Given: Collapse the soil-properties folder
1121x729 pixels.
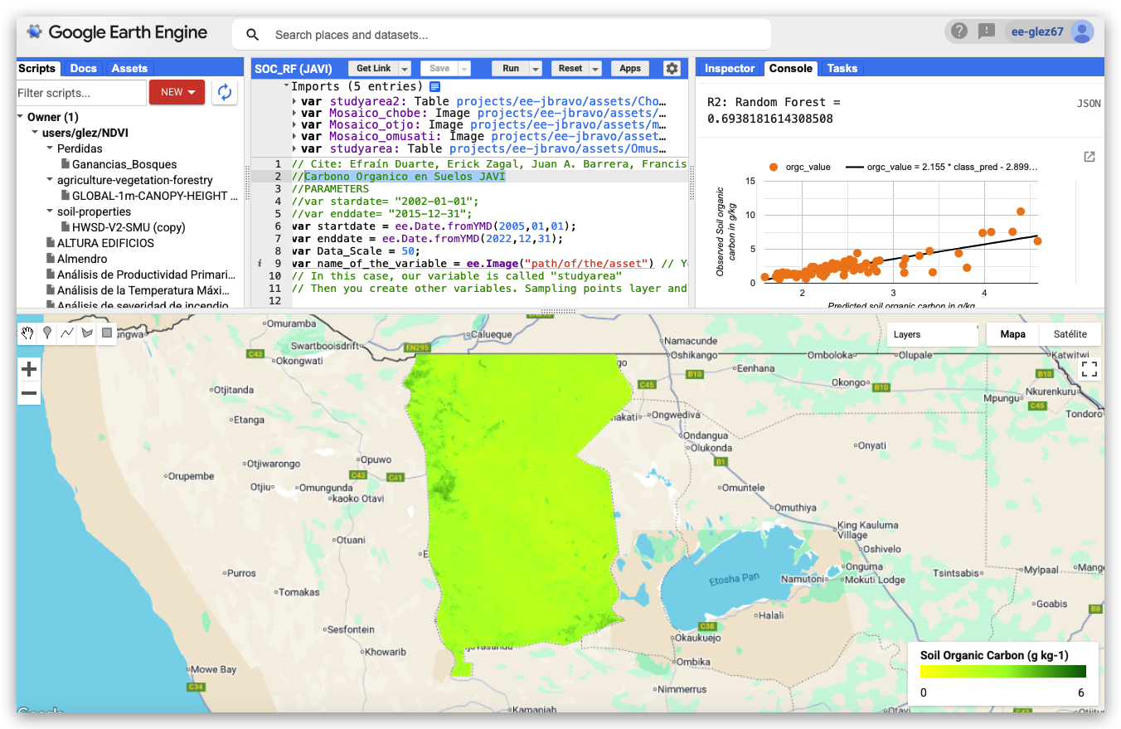Looking at the screenshot, I should pyautogui.click(x=50, y=211).
